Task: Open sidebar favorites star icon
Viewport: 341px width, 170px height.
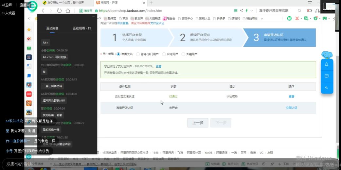Action: pyautogui.click(x=29, y=29)
